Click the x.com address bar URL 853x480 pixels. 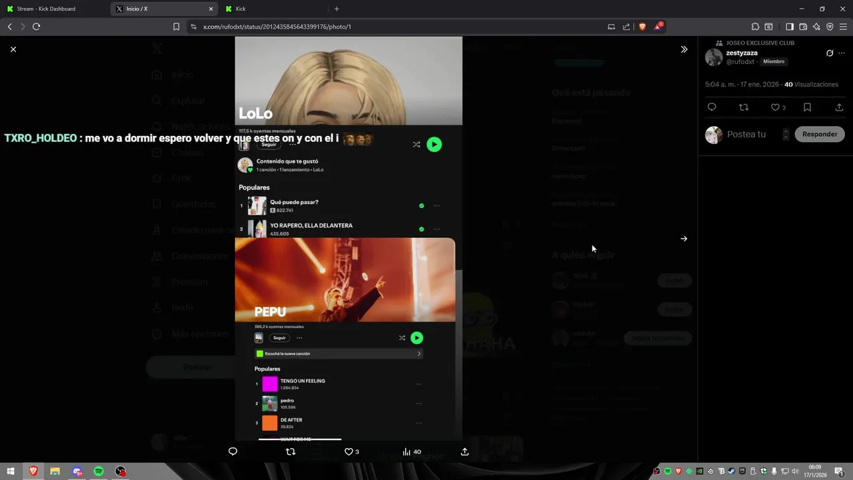[x=277, y=27]
